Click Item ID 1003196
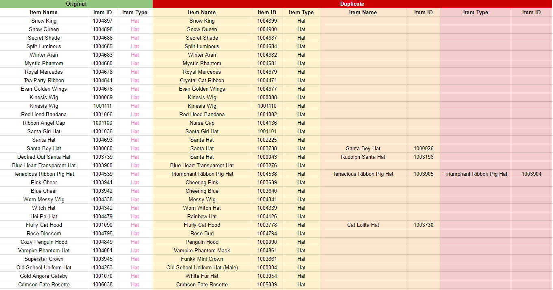The width and height of the screenshot is (553, 290). coord(423,157)
